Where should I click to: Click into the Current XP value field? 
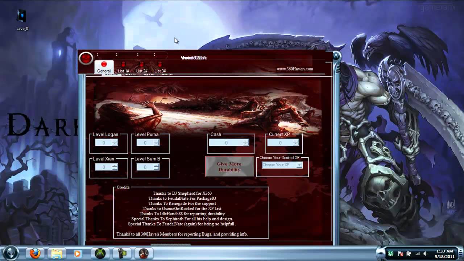(x=280, y=143)
